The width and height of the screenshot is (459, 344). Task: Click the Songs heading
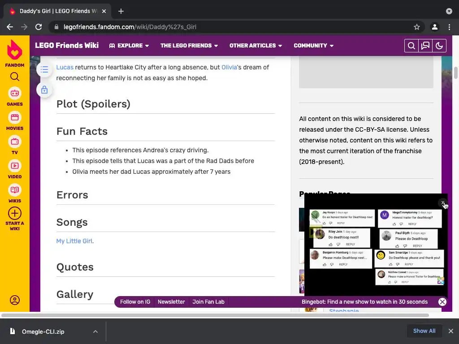pos(72,222)
